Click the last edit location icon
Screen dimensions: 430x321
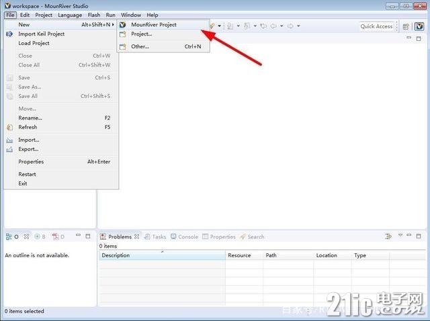[x=263, y=26]
